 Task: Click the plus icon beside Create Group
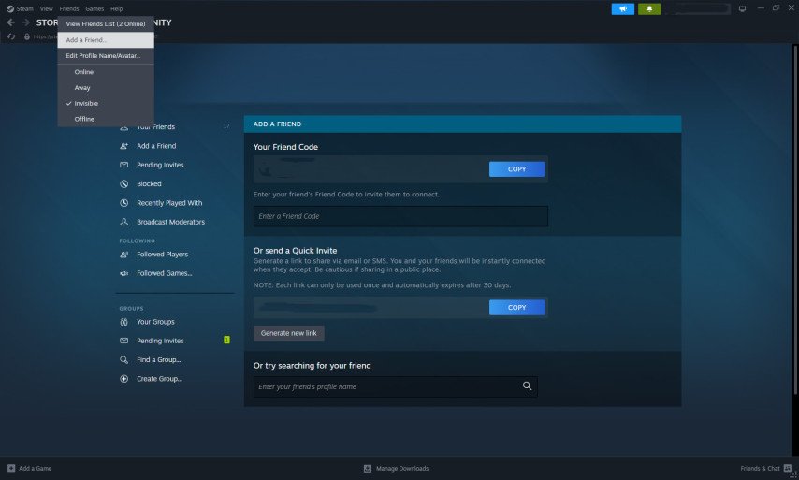123,379
